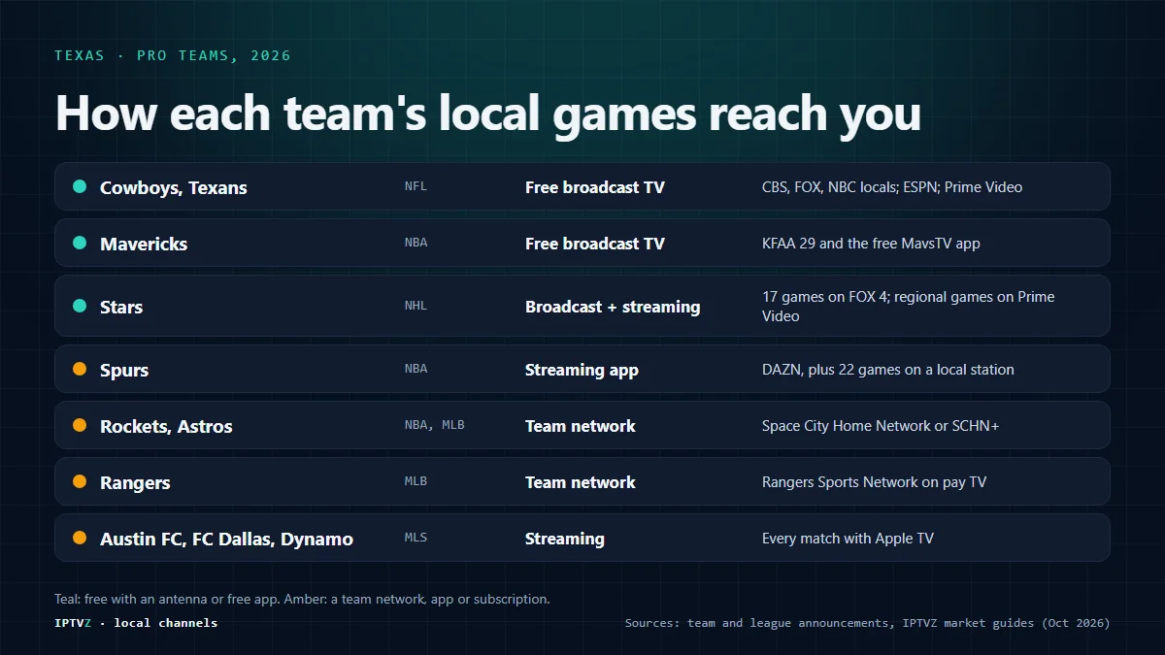This screenshot has height=655, width=1165.
Task: Click "DAZN, plus 22 games on a local station"
Action: pyautogui.click(x=888, y=370)
